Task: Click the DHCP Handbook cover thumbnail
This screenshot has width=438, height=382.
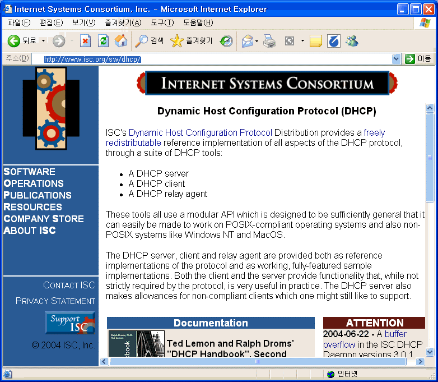Action: [136, 343]
